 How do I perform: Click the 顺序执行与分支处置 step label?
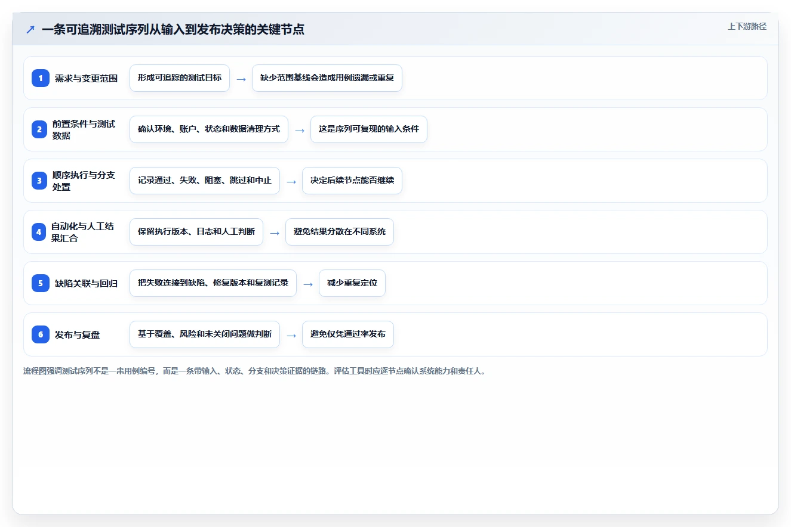pos(84,181)
